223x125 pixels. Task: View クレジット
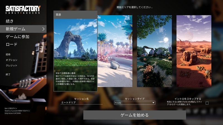click(x=11, y=66)
